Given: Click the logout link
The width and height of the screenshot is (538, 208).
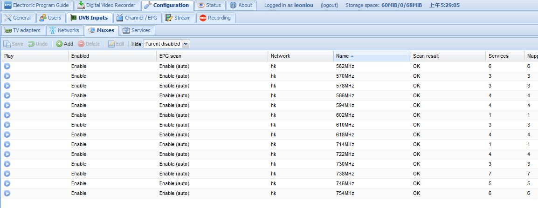Looking at the screenshot, I should [x=330, y=5].
